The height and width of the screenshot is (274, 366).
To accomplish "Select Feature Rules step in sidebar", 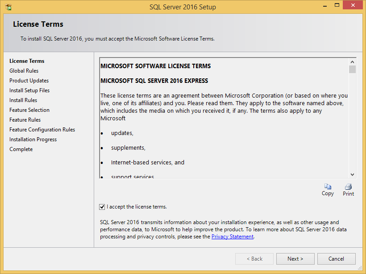I will [x=25, y=120].
